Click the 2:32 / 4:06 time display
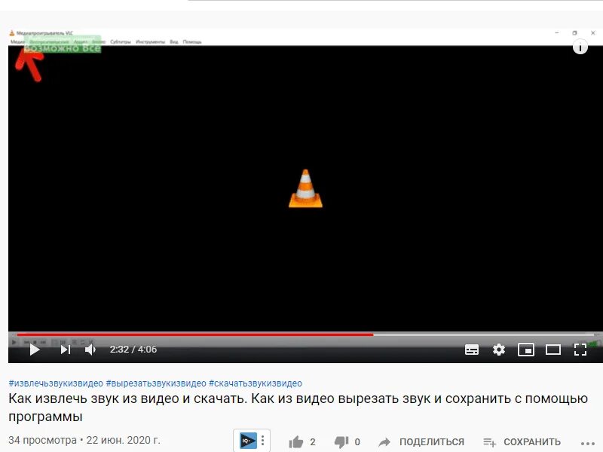 [x=133, y=350]
